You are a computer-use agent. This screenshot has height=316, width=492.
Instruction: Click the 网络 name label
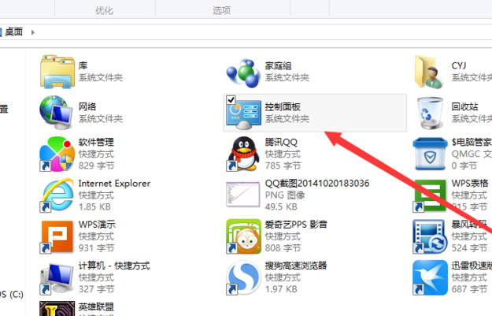(87, 107)
